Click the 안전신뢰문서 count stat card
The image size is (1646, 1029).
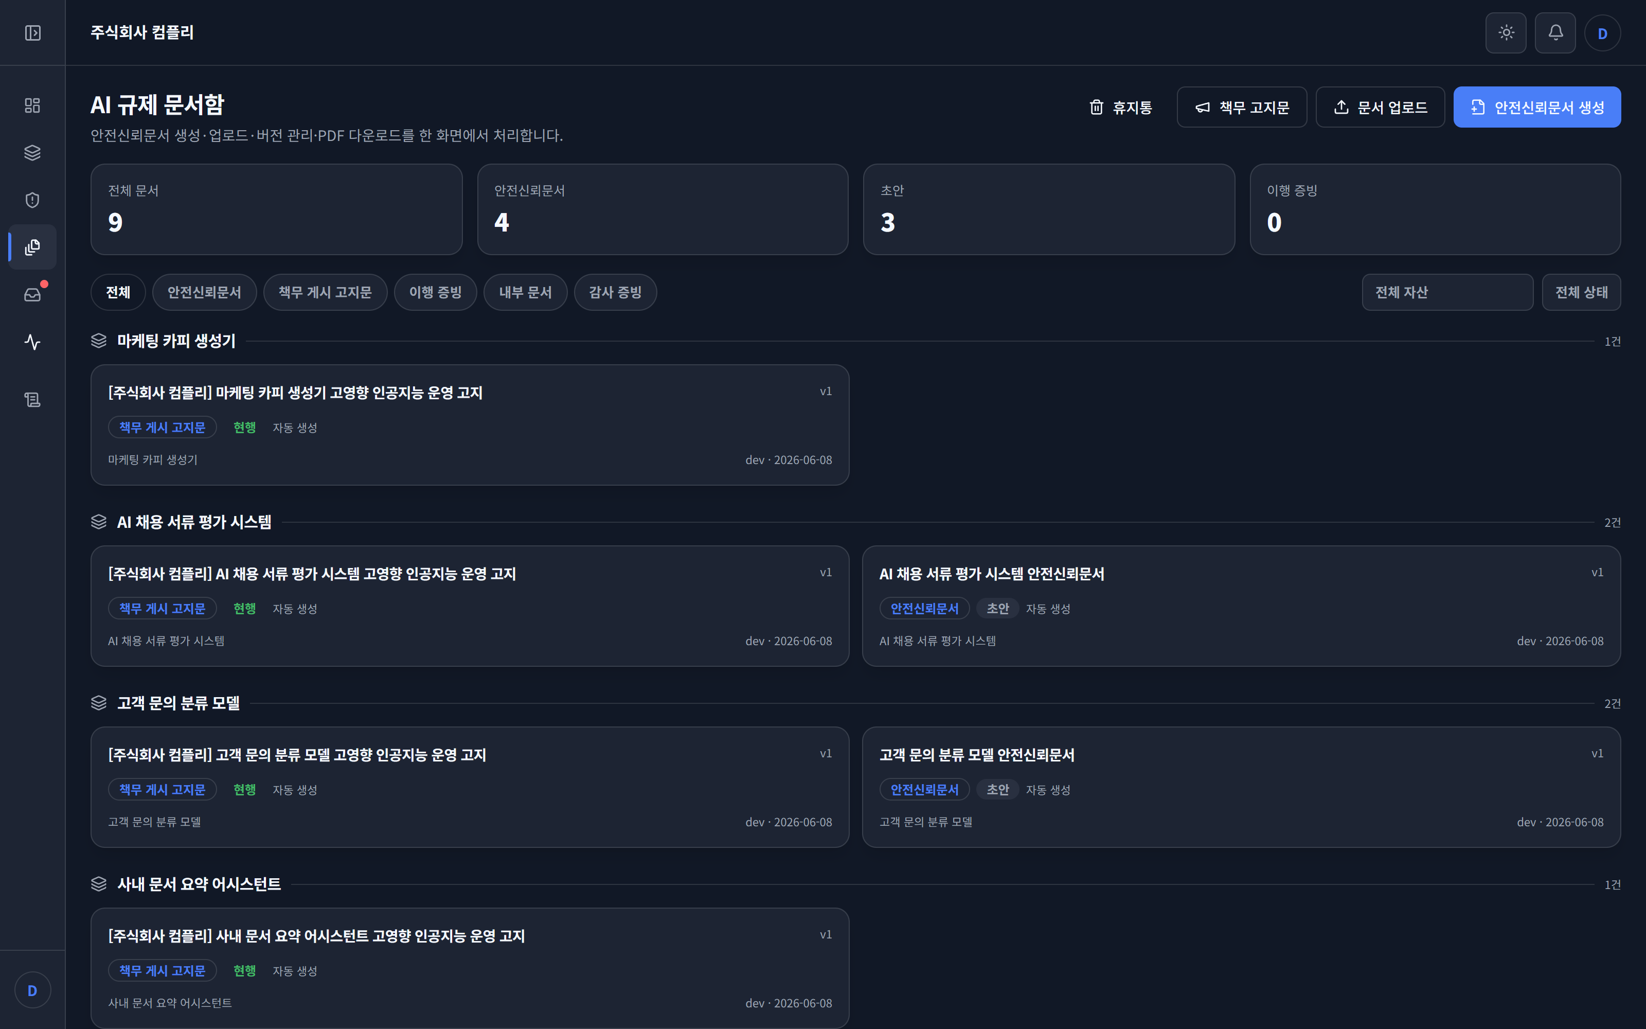(x=663, y=209)
